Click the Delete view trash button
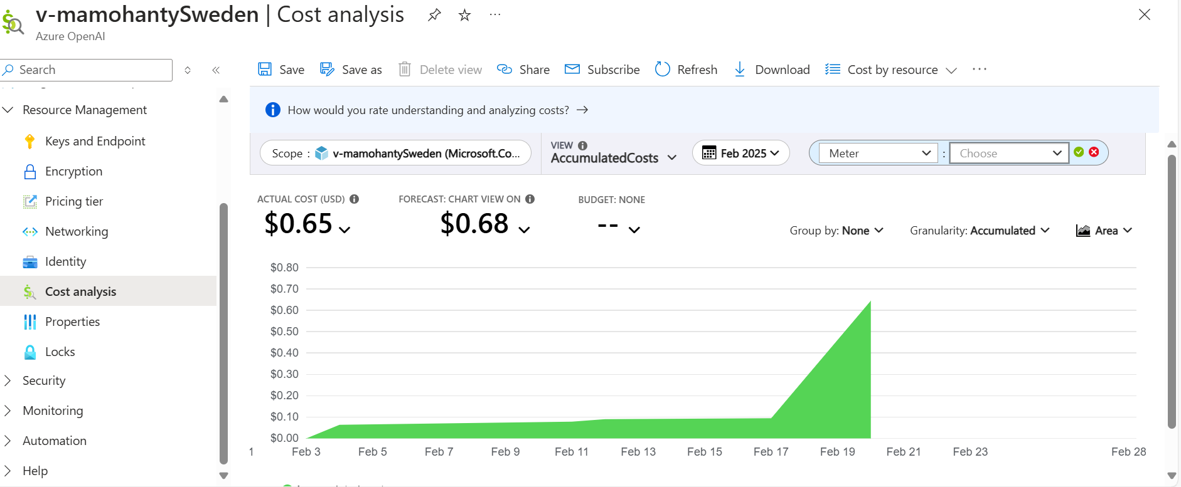 (440, 70)
